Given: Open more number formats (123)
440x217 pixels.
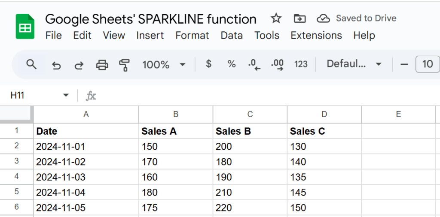Looking at the screenshot, I should (x=301, y=64).
